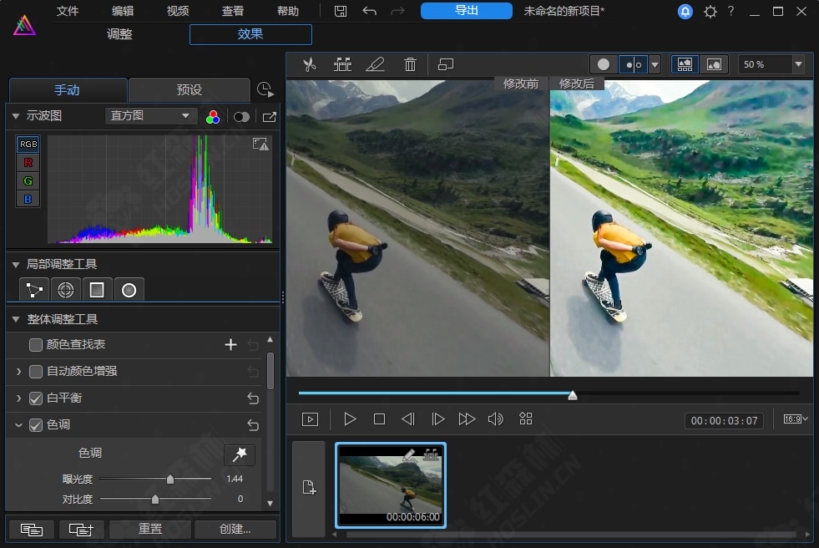Click the trash delete icon in toolbar
Image resolution: width=819 pixels, height=548 pixels.
pyautogui.click(x=410, y=64)
